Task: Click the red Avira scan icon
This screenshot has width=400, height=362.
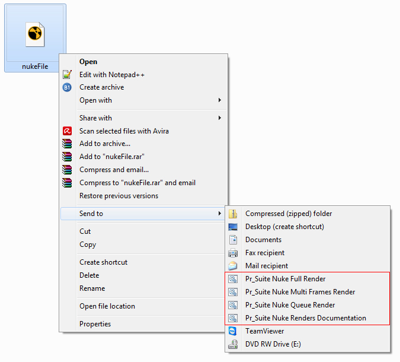Action: 67,131
